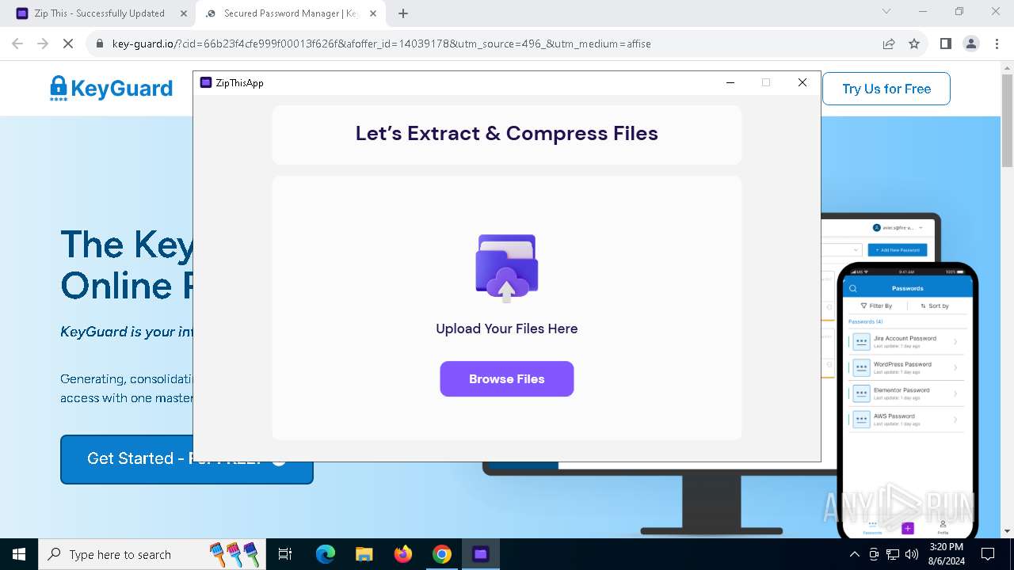Open Chrome side panel
The height and width of the screenshot is (570, 1014).
pyautogui.click(x=946, y=44)
